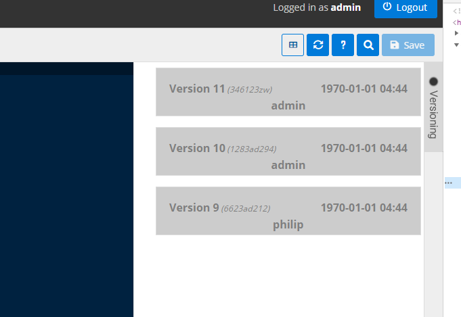Viewport: 461px width, 317px height.
Task: Click the floppy disk icon on Save
Action: pos(395,45)
